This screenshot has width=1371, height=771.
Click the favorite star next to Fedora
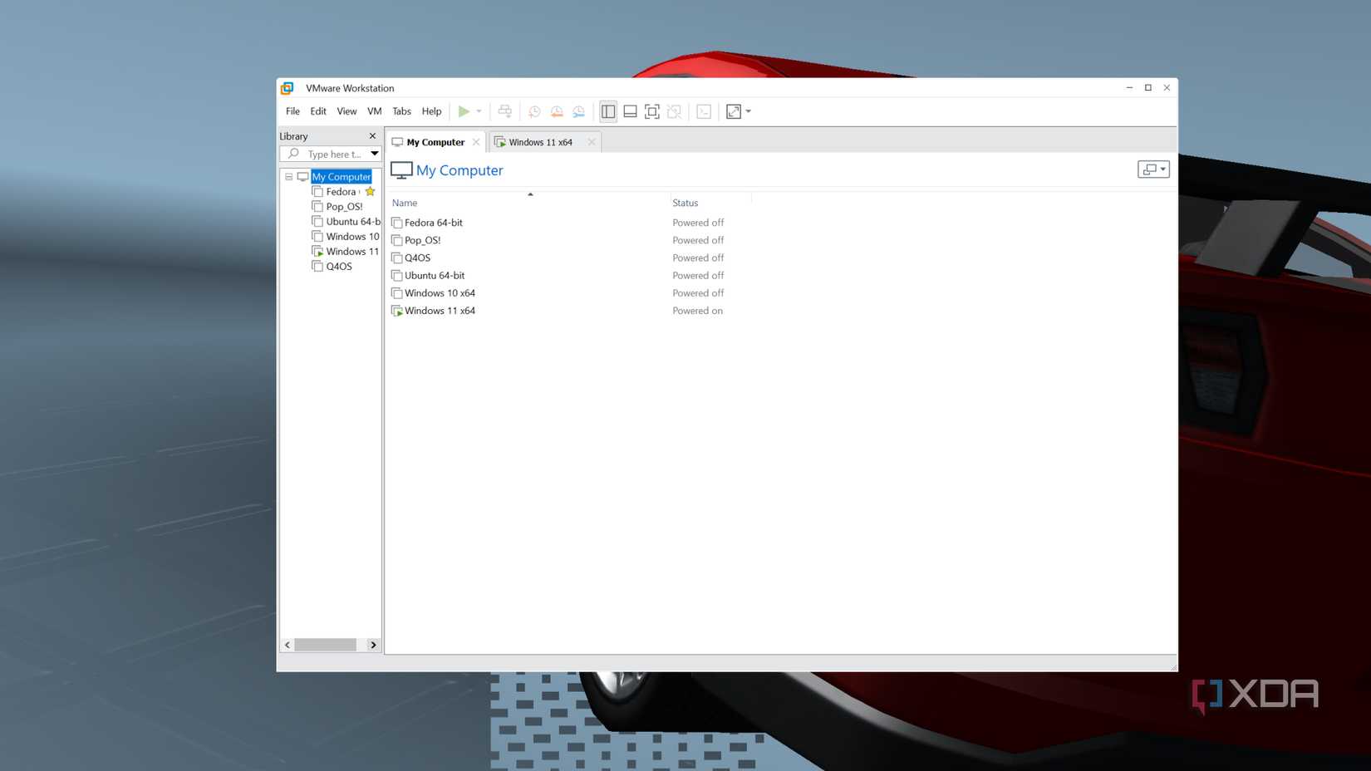click(370, 191)
